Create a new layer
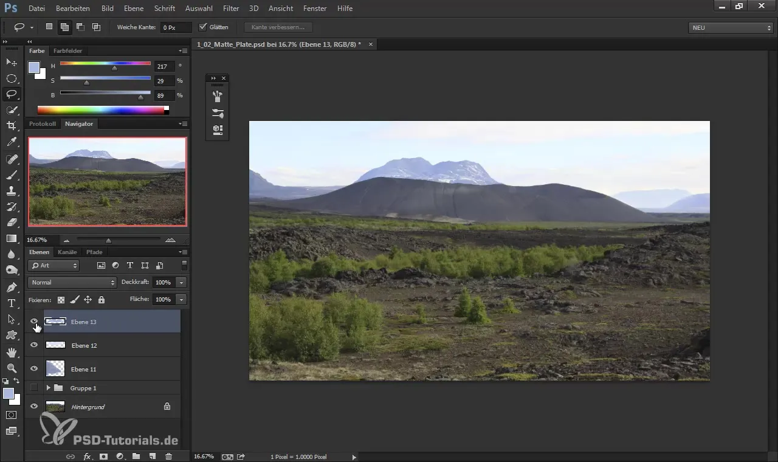This screenshot has width=778, height=462. click(x=152, y=456)
